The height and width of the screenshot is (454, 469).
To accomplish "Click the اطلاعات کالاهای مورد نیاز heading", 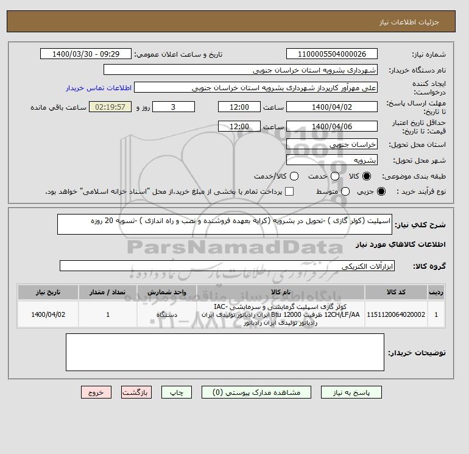I will pyautogui.click(x=401, y=244).
